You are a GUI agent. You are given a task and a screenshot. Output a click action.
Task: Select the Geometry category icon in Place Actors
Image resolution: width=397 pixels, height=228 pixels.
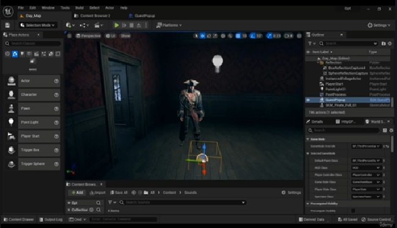pos(51,54)
